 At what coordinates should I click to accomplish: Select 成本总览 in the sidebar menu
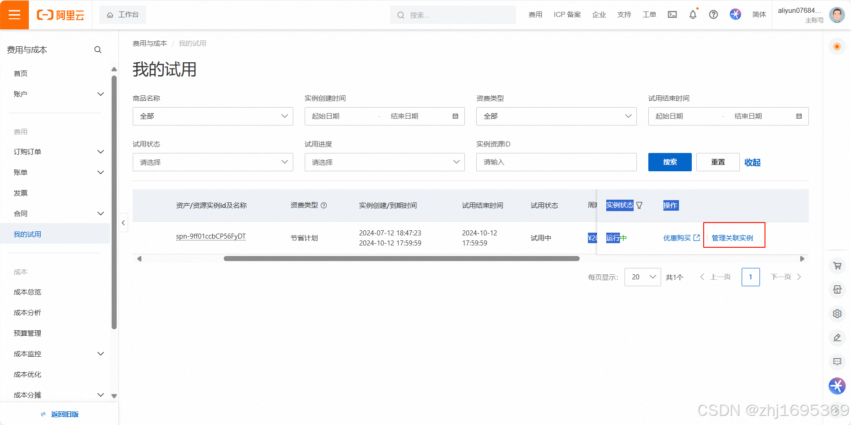tap(27, 292)
